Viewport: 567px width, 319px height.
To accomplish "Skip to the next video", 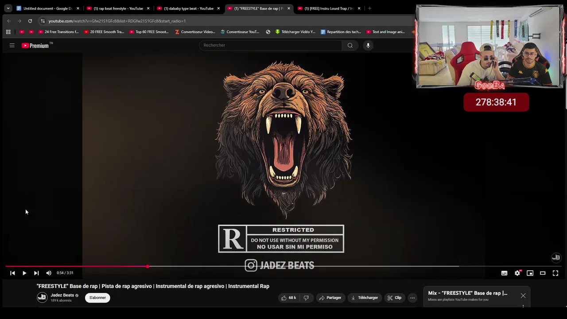I will [x=36, y=273].
